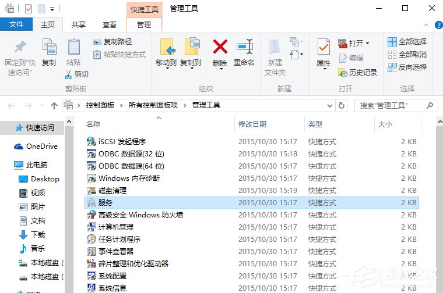Open the recent locations dropdown arrow

[42, 106]
